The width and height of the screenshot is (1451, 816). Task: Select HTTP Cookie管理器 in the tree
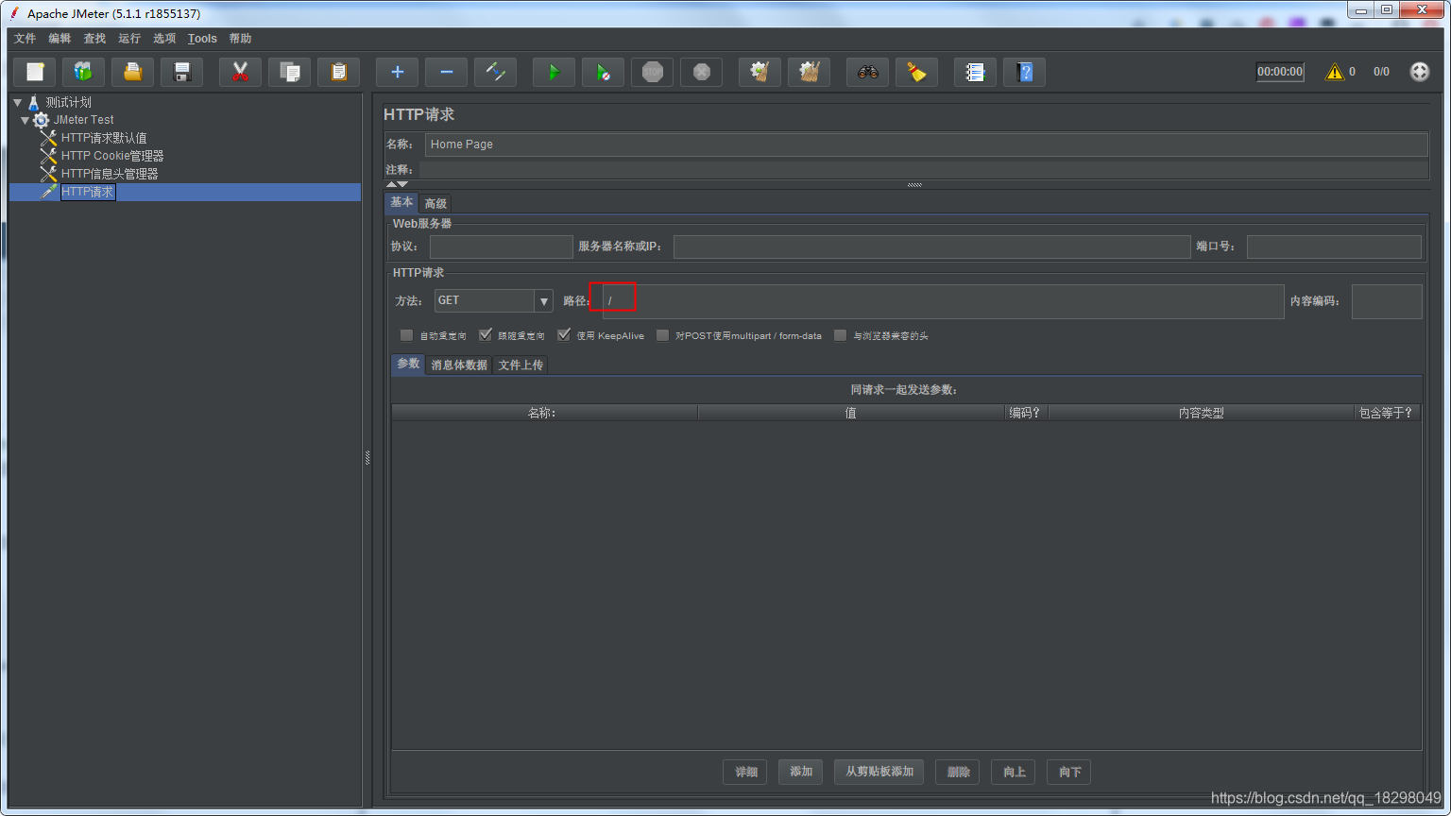(x=112, y=156)
